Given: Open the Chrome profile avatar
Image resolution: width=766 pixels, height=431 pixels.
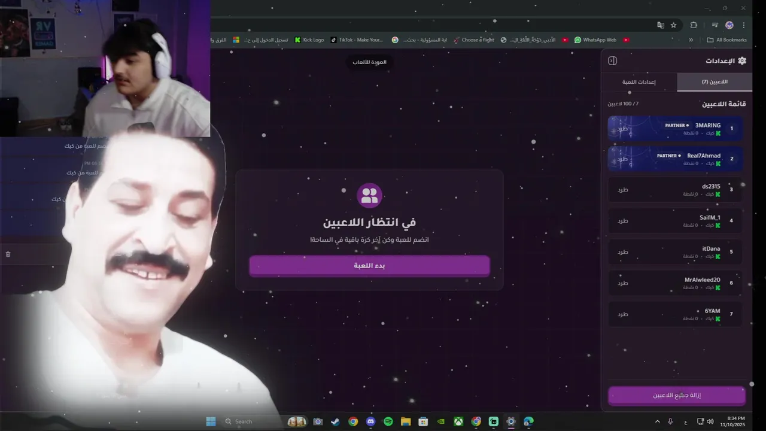Looking at the screenshot, I should click(x=729, y=25).
